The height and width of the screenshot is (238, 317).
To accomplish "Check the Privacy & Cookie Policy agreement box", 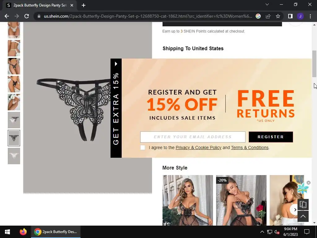I will coord(143,148).
